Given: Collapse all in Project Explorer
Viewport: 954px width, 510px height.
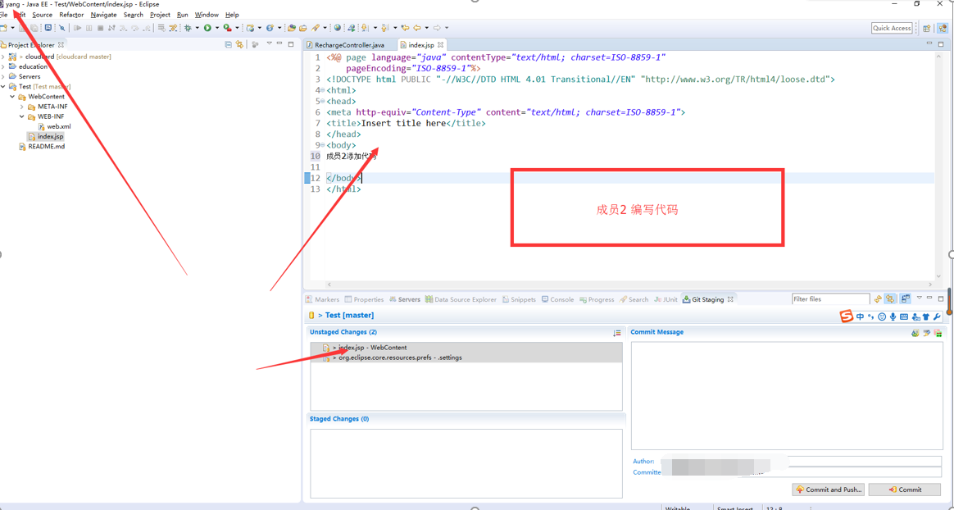Looking at the screenshot, I should (228, 44).
